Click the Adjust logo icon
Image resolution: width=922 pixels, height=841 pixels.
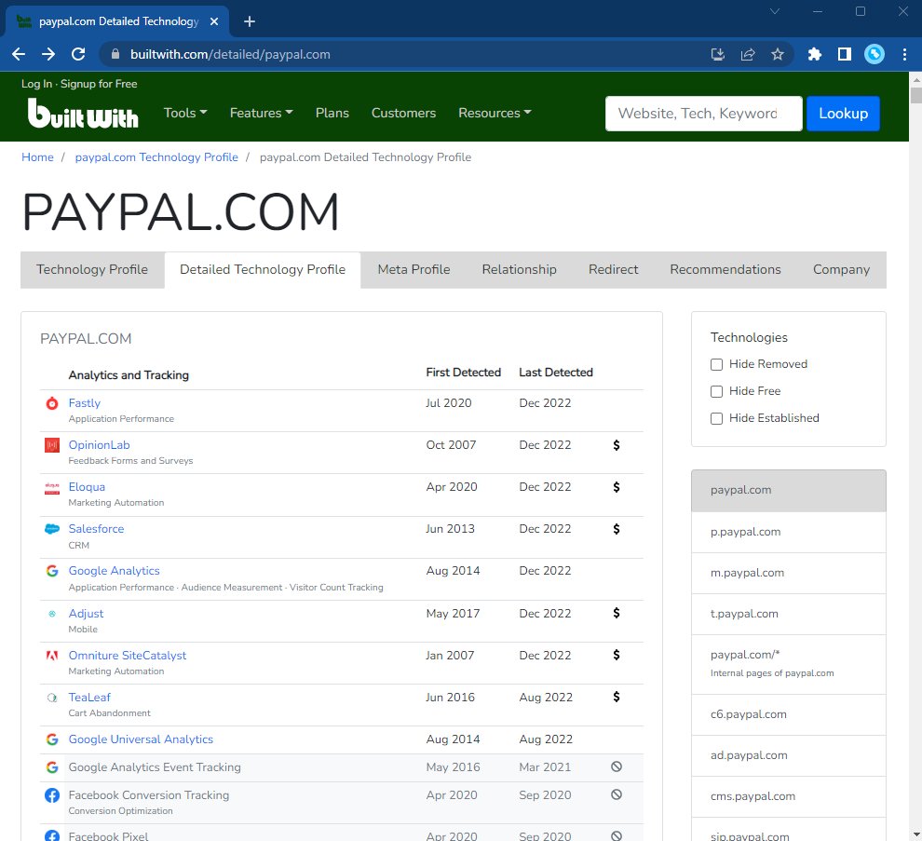52,614
